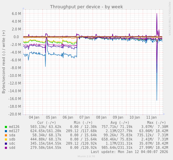Click sda average value '99.26k/ 75.83k'

point(118,135)
